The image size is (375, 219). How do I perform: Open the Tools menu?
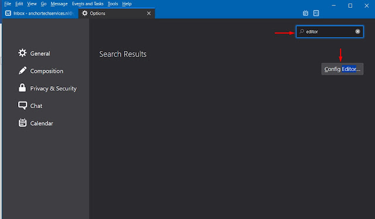click(x=112, y=4)
